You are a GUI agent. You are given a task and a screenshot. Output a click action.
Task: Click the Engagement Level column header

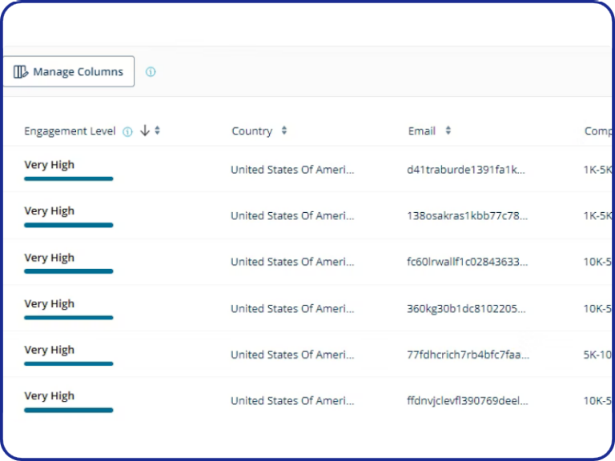(x=70, y=131)
